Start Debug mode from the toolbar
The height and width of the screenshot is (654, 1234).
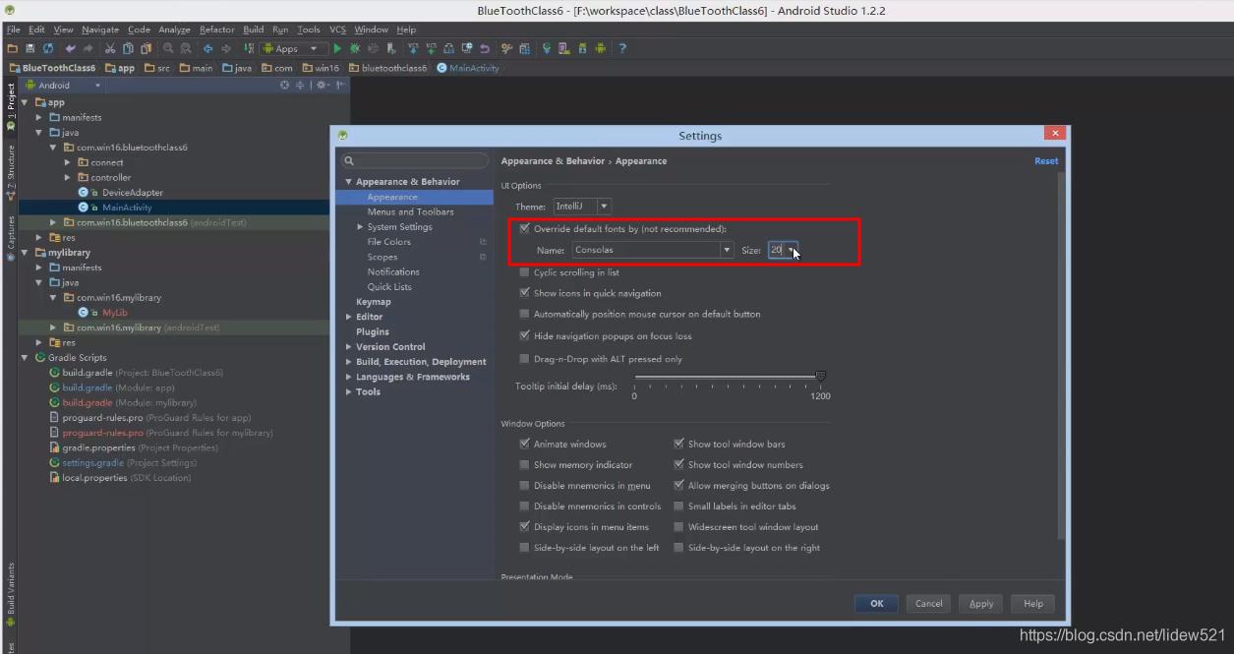coord(352,47)
